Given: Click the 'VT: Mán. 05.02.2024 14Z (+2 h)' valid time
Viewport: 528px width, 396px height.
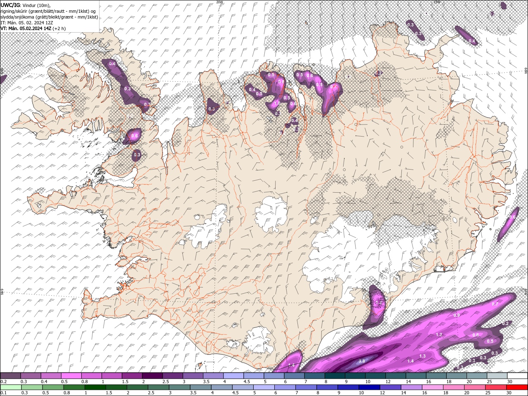Looking at the screenshot, I should (x=33, y=28).
